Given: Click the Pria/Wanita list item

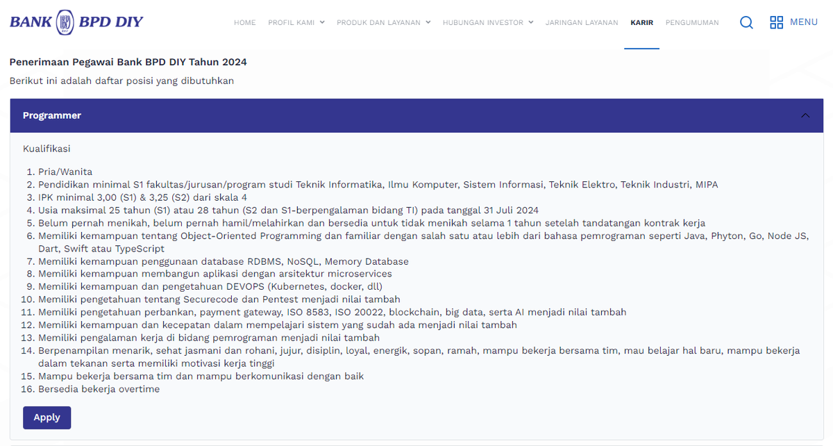Looking at the screenshot, I should click(x=65, y=172).
